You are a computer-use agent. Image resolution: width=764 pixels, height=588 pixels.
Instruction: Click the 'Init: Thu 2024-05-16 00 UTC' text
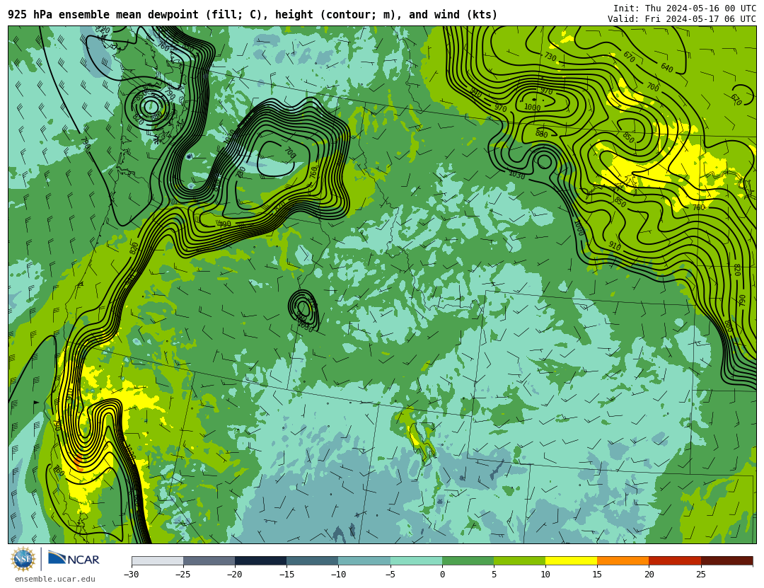pos(685,8)
